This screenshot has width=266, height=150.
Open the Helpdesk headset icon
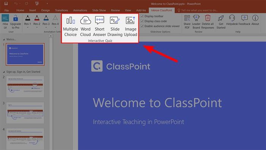pos(232,18)
